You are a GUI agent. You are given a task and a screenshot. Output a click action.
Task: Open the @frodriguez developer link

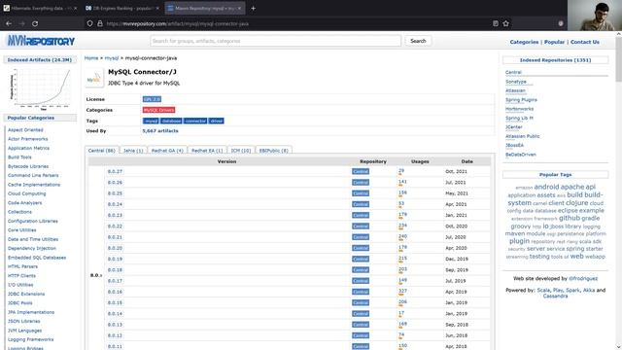point(583,279)
